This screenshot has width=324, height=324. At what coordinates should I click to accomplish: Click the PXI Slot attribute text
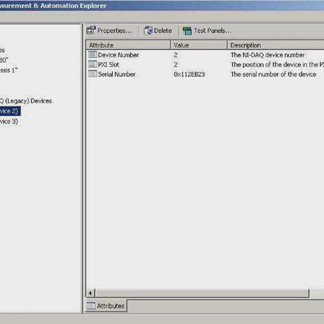pos(108,65)
